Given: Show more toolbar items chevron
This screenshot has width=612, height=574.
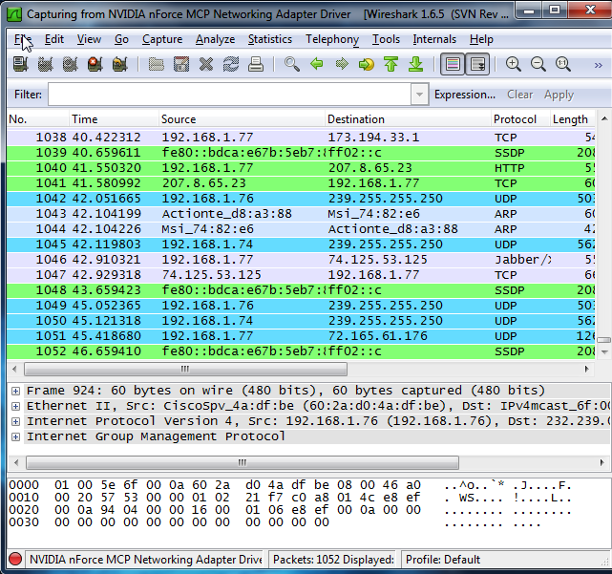Looking at the screenshot, I should pyautogui.click(x=598, y=65).
